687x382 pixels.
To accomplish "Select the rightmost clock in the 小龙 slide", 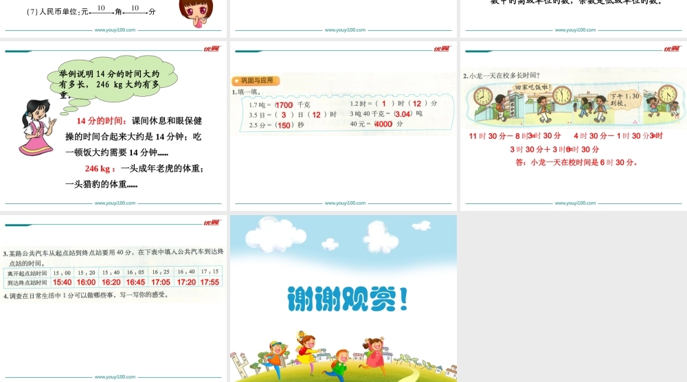I will click(667, 93).
